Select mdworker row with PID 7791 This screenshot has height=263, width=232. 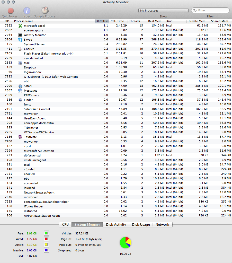point(116,114)
